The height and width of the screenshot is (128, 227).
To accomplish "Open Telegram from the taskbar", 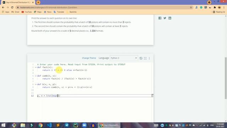I will (x=67, y=125).
